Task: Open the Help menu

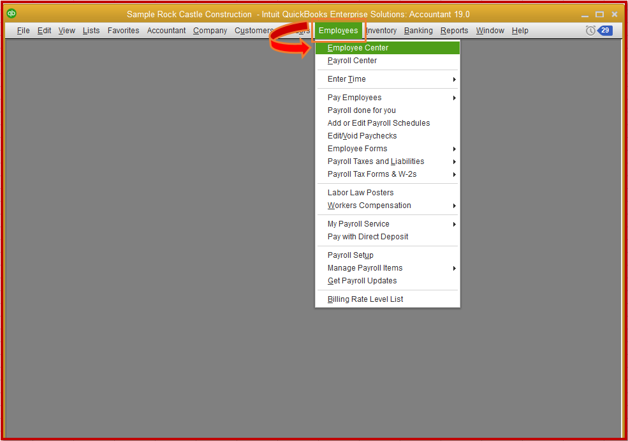Action: (x=520, y=31)
